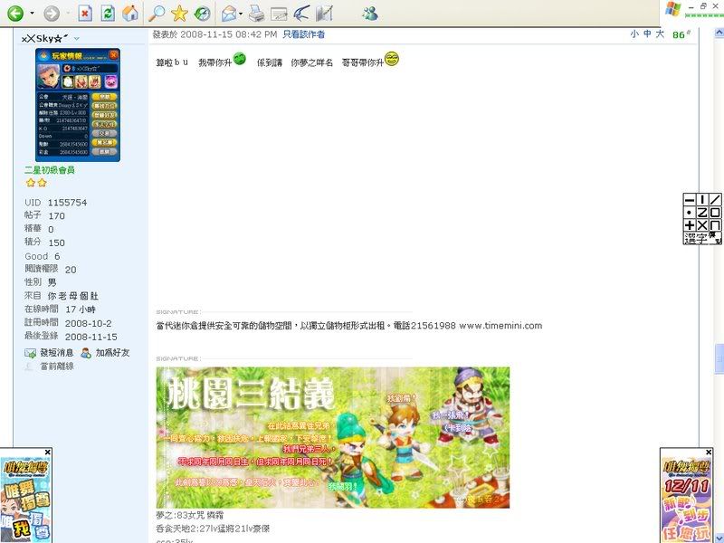The width and height of the screenshot is (724, 543).
Task: Click the 只看該作者 link
Action: pyautogui.click(x=303, y=34)
